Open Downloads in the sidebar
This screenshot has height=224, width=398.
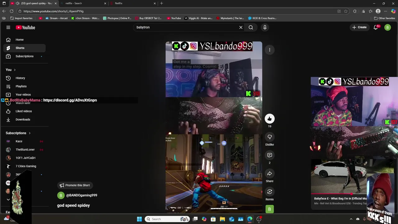click(24, 119)
